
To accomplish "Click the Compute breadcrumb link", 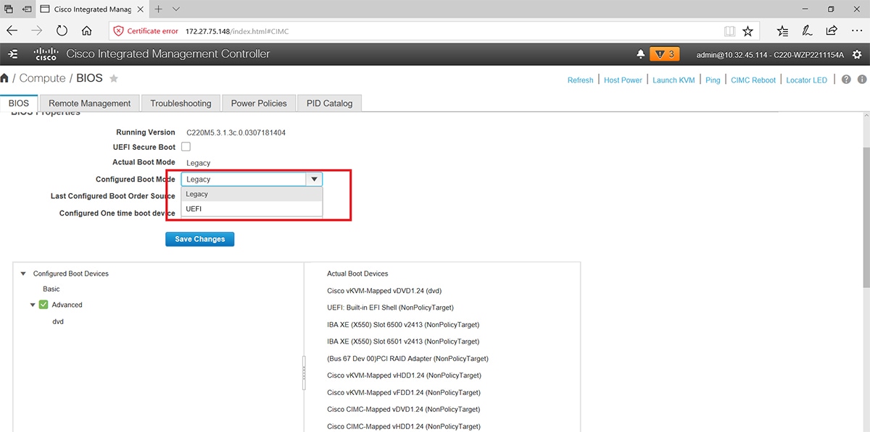I will [x=42, y=78].
